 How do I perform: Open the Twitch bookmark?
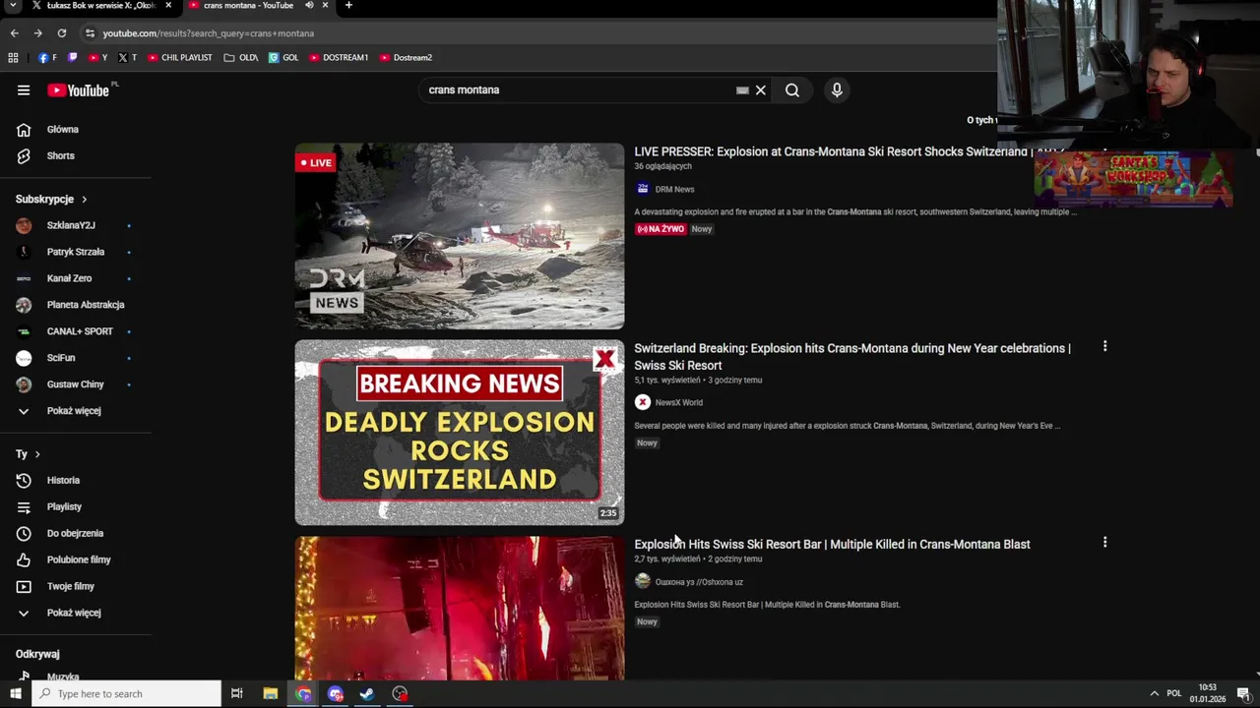pyautogui.click(x=72, y=58)
